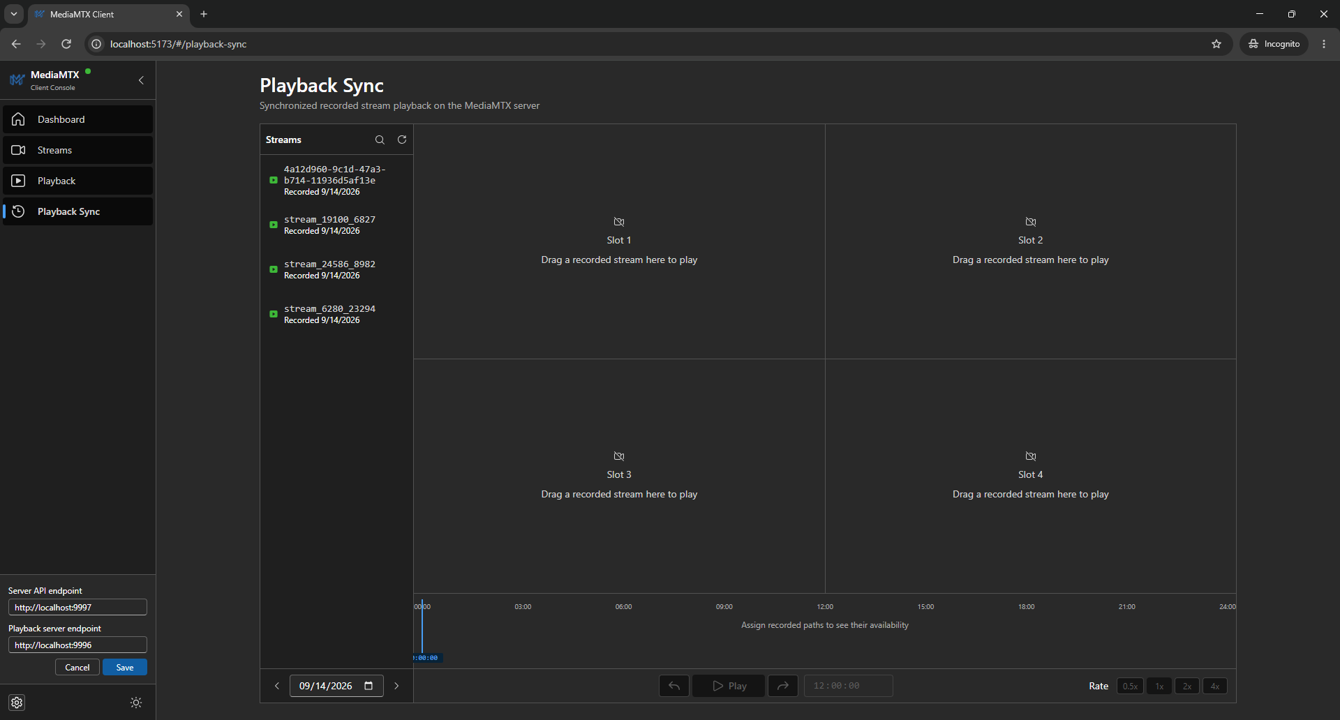Open the calendar date picker
The height and width of the screenshot is (720, 1340).
(x=368, y=686)
